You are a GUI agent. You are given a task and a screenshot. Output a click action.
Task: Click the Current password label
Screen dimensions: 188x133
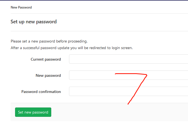click(x=46, y=59)
